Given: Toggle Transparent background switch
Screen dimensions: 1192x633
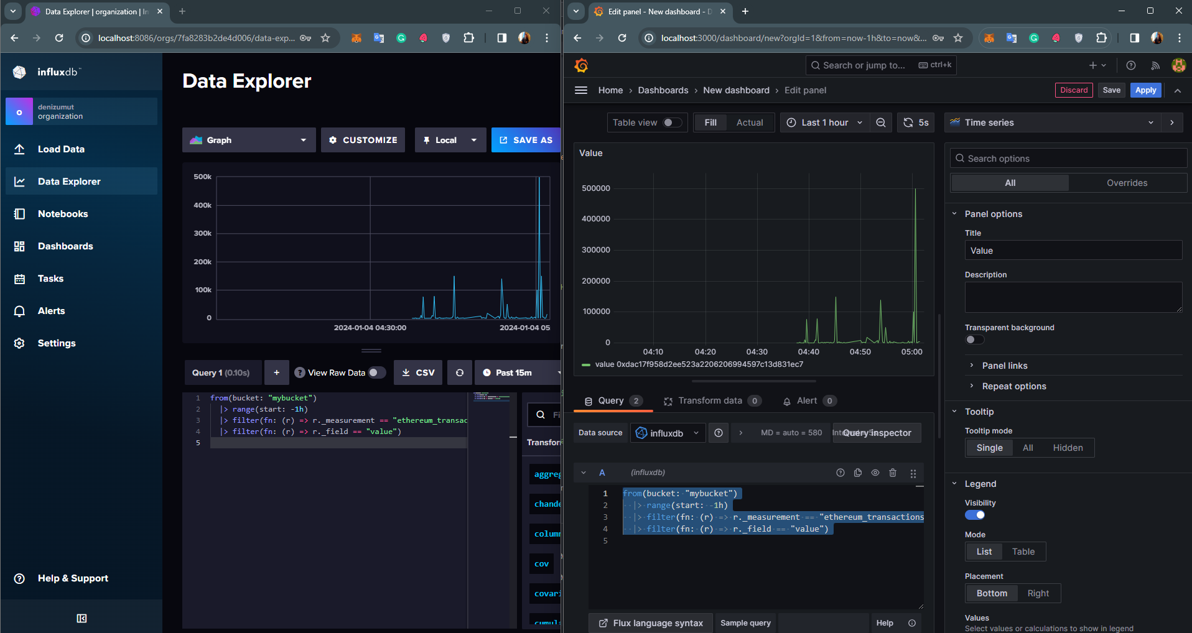Looking at the screenshot, I should 975,340.
